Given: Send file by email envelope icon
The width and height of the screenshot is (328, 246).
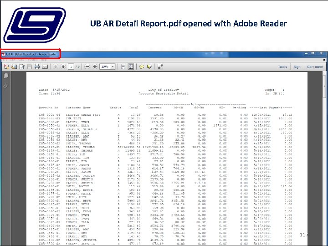Looking at the screenshot, I should click(45, 67).
